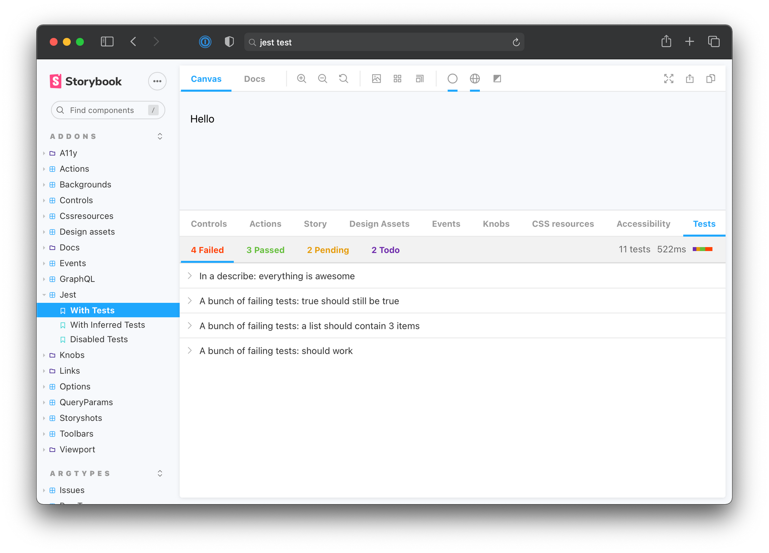Collapse the ADDONS section with its arrows

click(160, 136)
